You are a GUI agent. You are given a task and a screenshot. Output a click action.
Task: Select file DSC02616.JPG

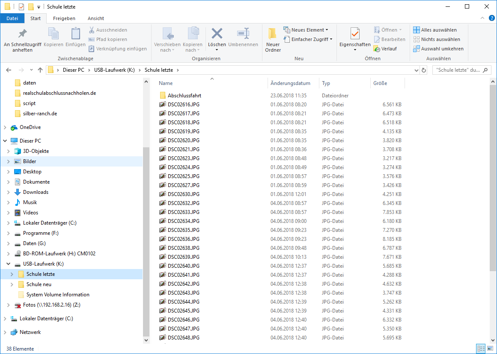184,105
